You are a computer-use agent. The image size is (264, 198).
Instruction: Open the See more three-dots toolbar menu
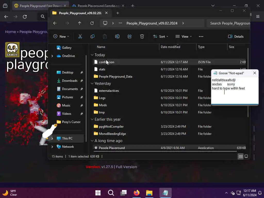pyautogui.click(x=201, y=36)
